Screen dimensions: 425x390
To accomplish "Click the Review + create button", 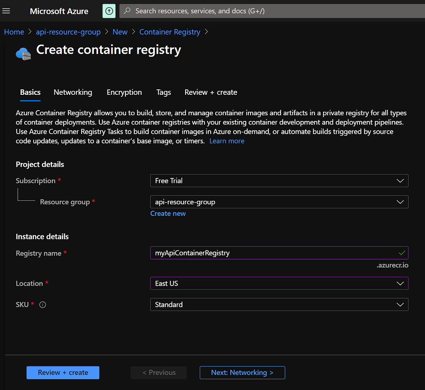I will pos(63,372).
